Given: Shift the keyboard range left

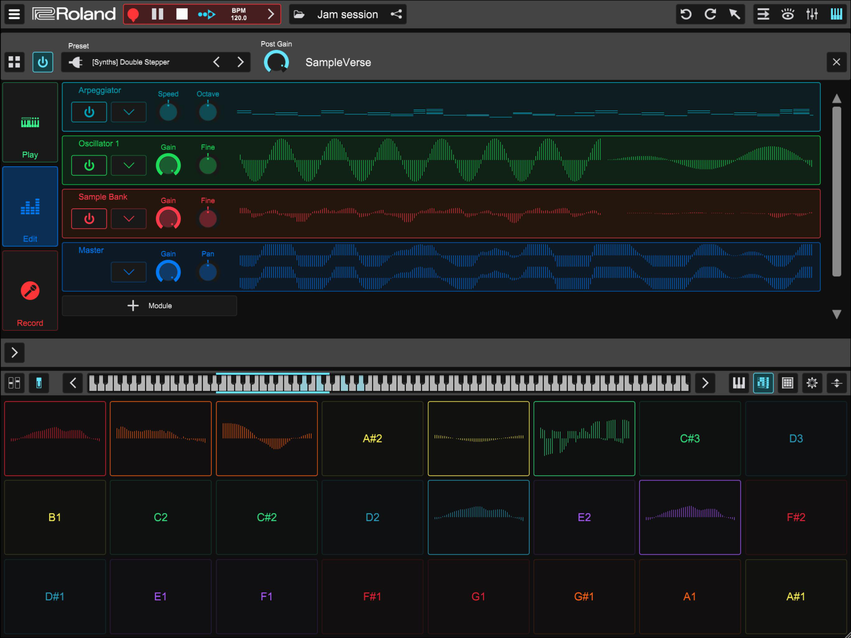Looking at the screenshot, I should point(73,383).
